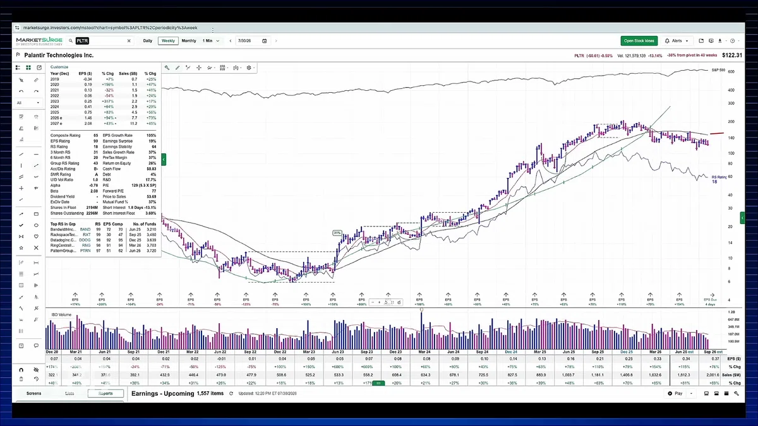758x426 pixels.
Task: Switch to the Reports tab
Action: point(105,393)
